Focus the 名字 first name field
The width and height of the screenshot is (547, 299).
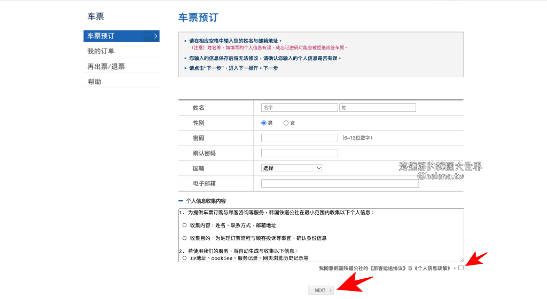pos(299,108)
